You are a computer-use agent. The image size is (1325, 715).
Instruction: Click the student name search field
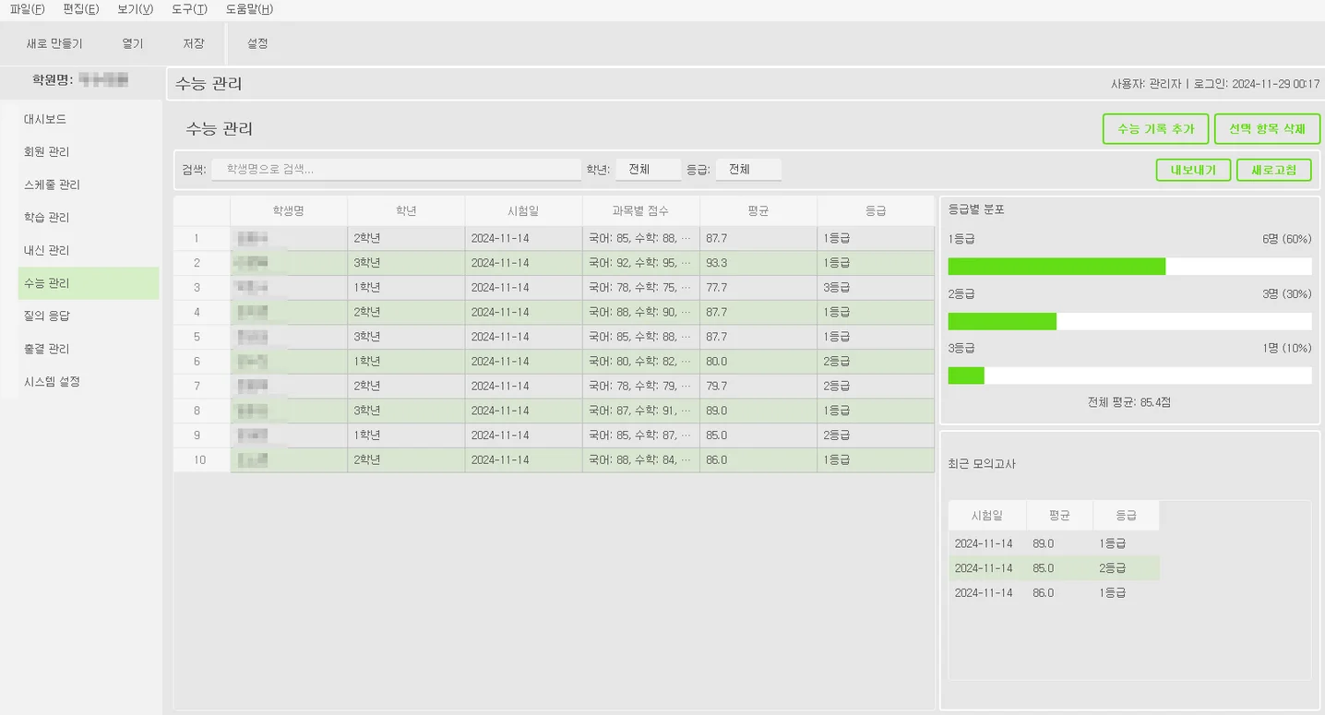[x=396, y=170]
